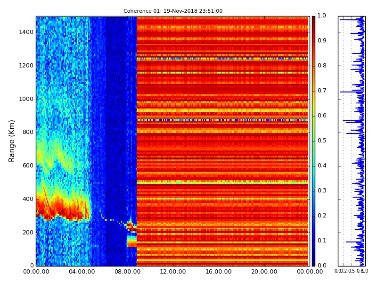
Task: Click the vertical coherence colorbar strip
Action: click(x=313, y=141)
